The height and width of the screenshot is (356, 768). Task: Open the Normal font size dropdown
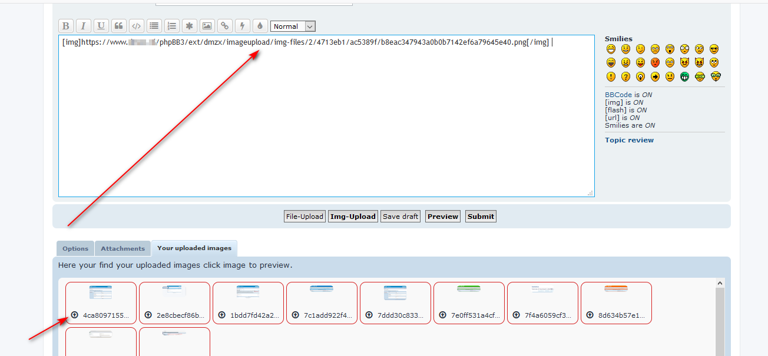pyautogui.click(x=293, y=26)
